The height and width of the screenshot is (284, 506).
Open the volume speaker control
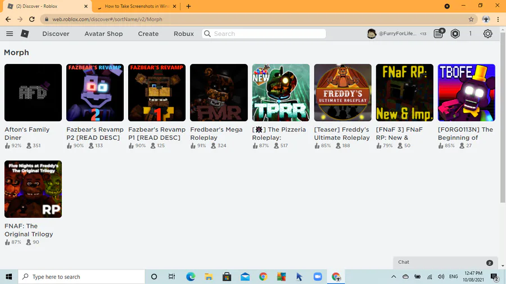click(441, 277)
